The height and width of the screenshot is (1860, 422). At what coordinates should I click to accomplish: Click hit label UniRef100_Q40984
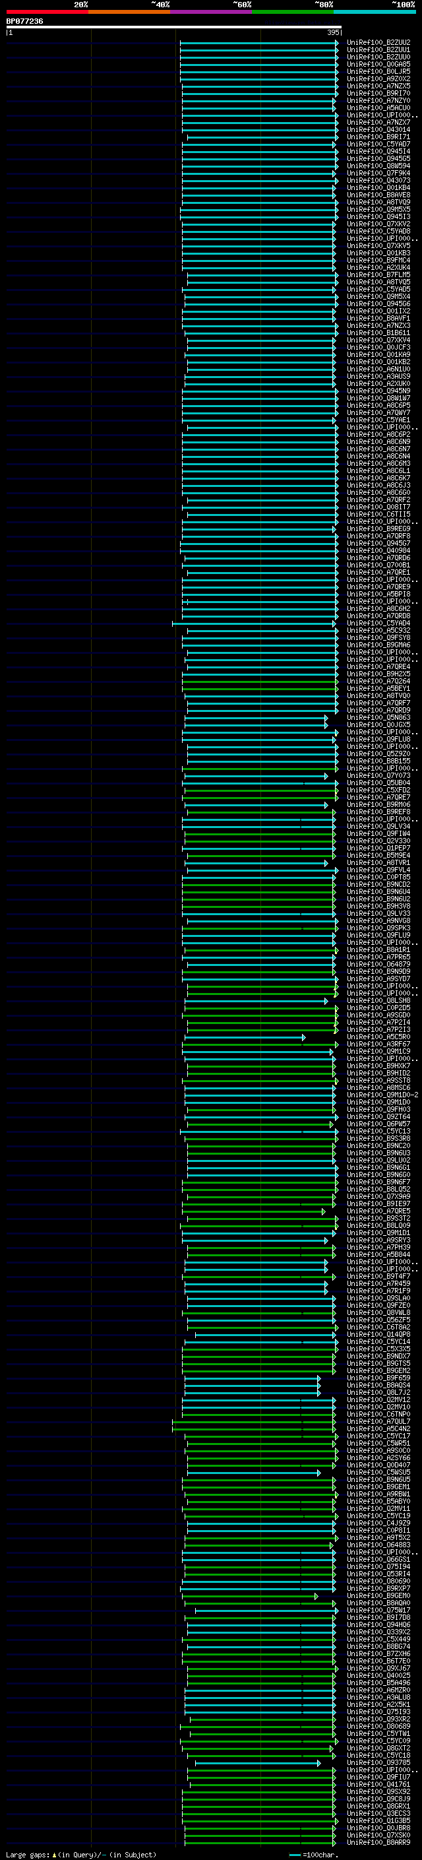click(378, 550)
